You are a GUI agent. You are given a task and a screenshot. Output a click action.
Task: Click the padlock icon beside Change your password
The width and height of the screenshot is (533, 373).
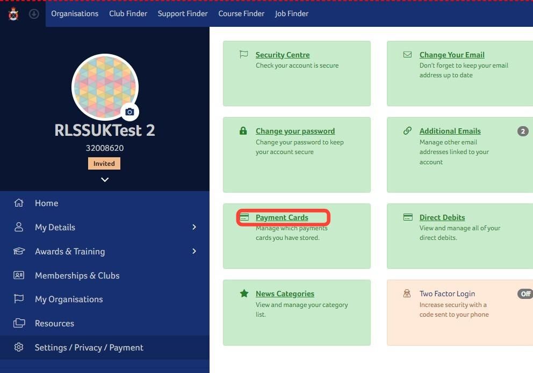pos(243,130)
